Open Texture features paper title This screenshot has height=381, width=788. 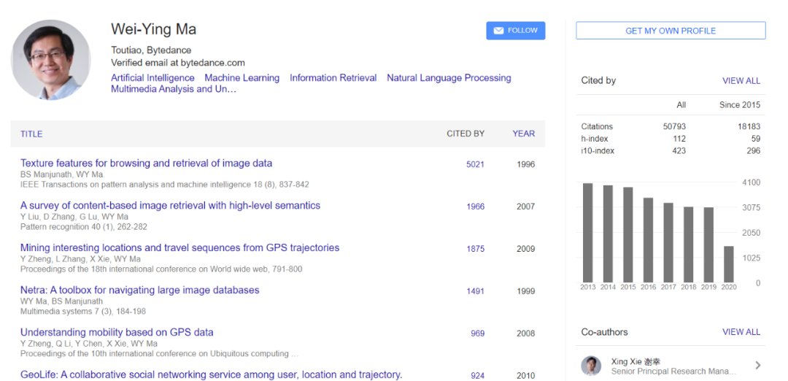click(146, 163)
